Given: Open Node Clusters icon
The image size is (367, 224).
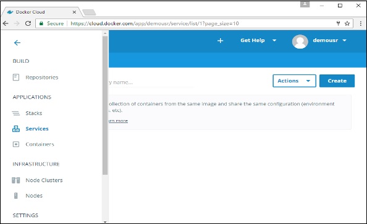Looking at the screenshot, I should pos(16,180).
